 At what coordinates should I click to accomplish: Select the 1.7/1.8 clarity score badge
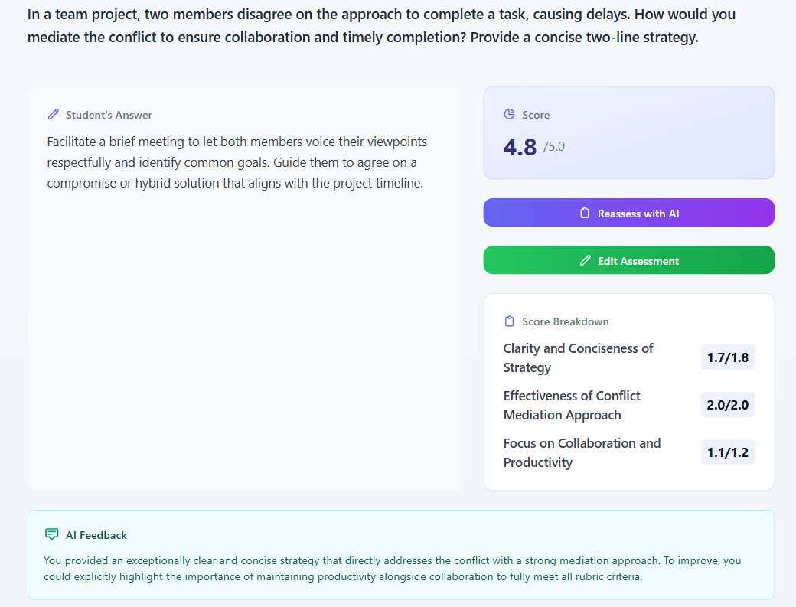tap(727, 357)
